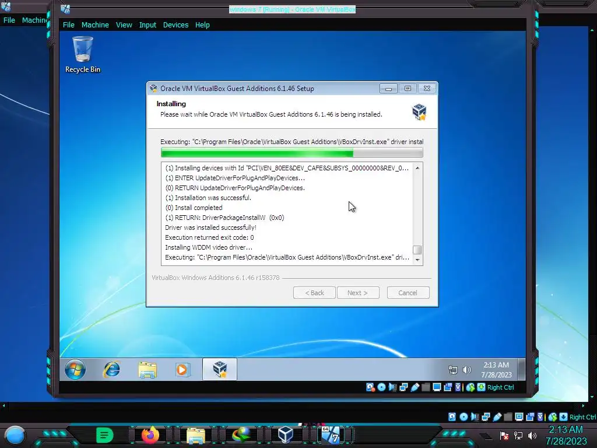Minimize the Guest Additions Setup dialog

point(388,89)
